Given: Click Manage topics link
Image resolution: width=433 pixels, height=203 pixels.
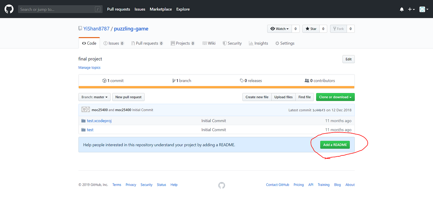Looking at the screenshot, I should click(89, 68).
